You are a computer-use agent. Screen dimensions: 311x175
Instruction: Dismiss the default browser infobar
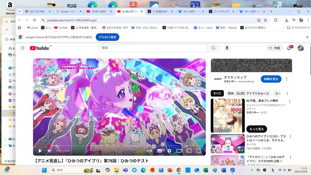point(308,37)
